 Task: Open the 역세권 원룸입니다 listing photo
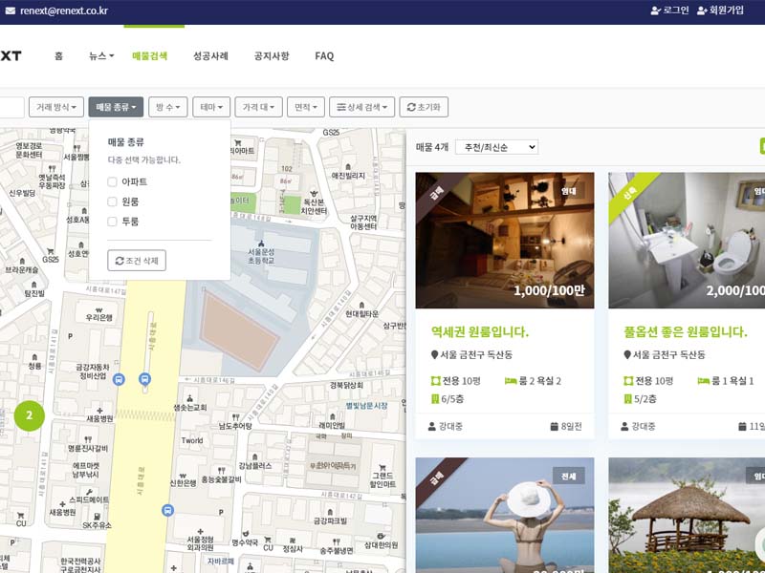[x=505, y=241]
